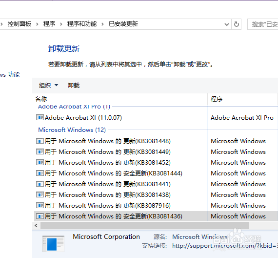Image resolution: width=278 pixels, height=258 pixels.
Task: Select update KB3081449 row
Action: click(x=156, y=151)
